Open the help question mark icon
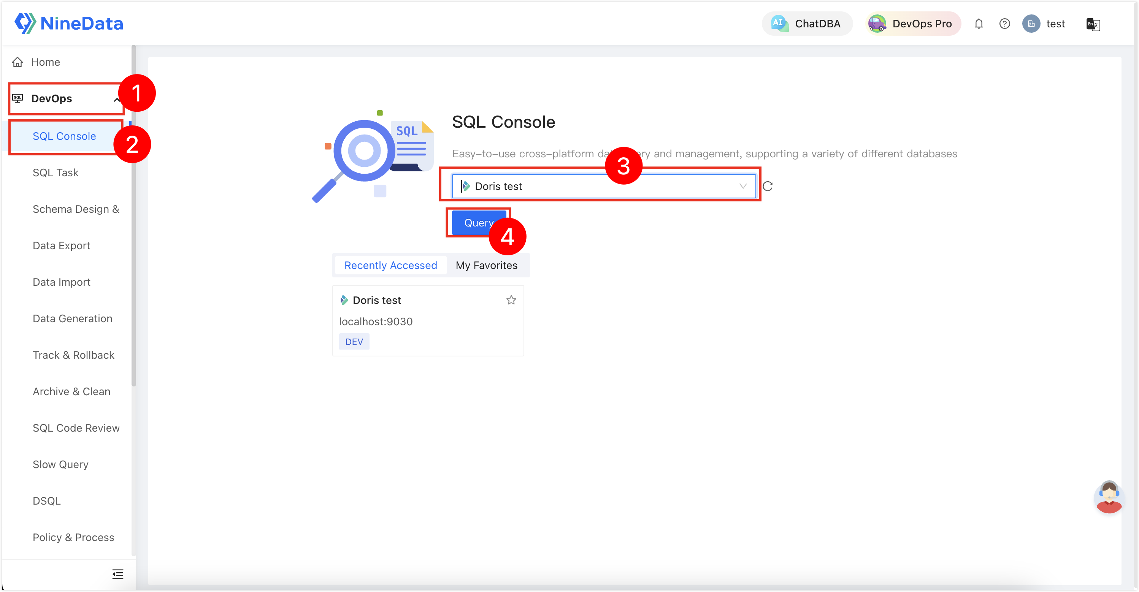 pyautogui.click(x=1004, y=24)
